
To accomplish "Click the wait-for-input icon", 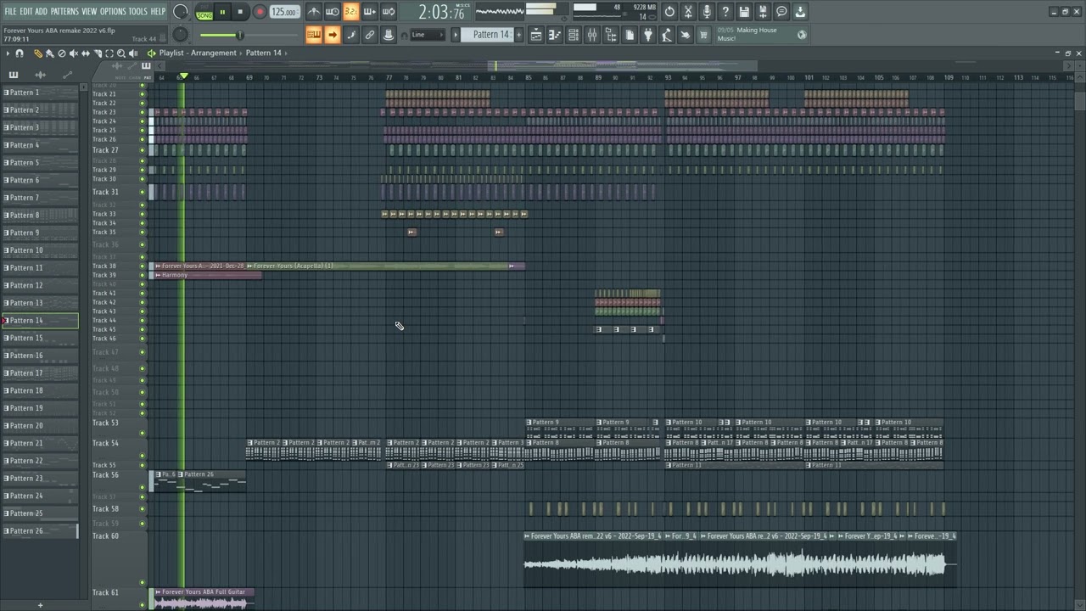I will (333, 12).
